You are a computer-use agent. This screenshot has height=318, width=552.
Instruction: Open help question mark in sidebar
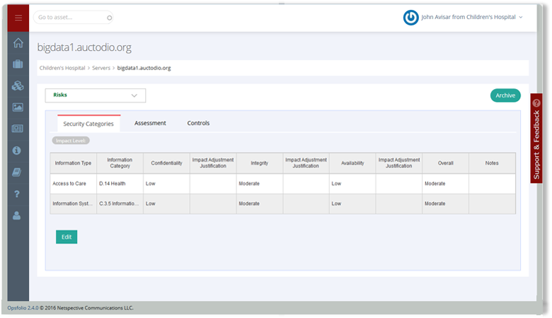pyautogui.click(x=18, y=194)
